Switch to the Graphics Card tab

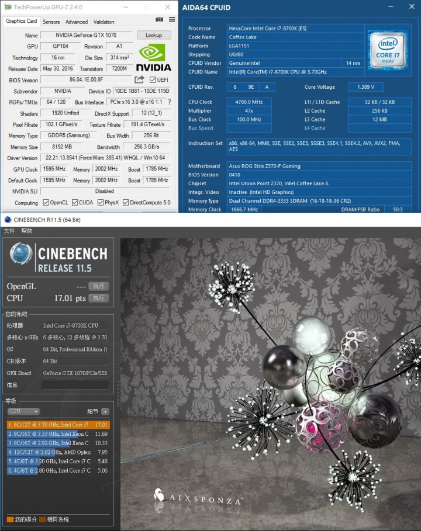tap(22, 21)
